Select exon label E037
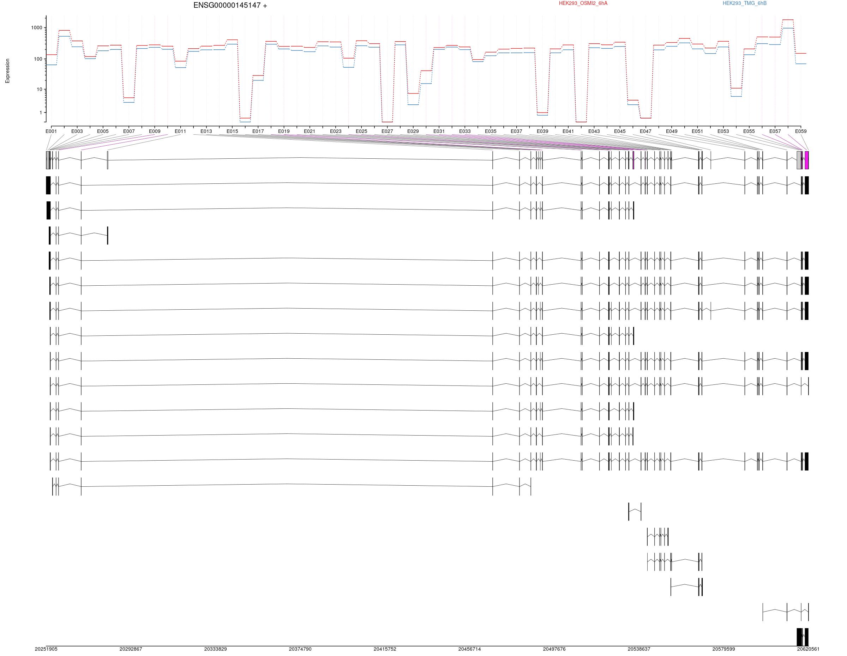This screenshot has width=847, height=656. pyautogui.click(x=516, y=131)
